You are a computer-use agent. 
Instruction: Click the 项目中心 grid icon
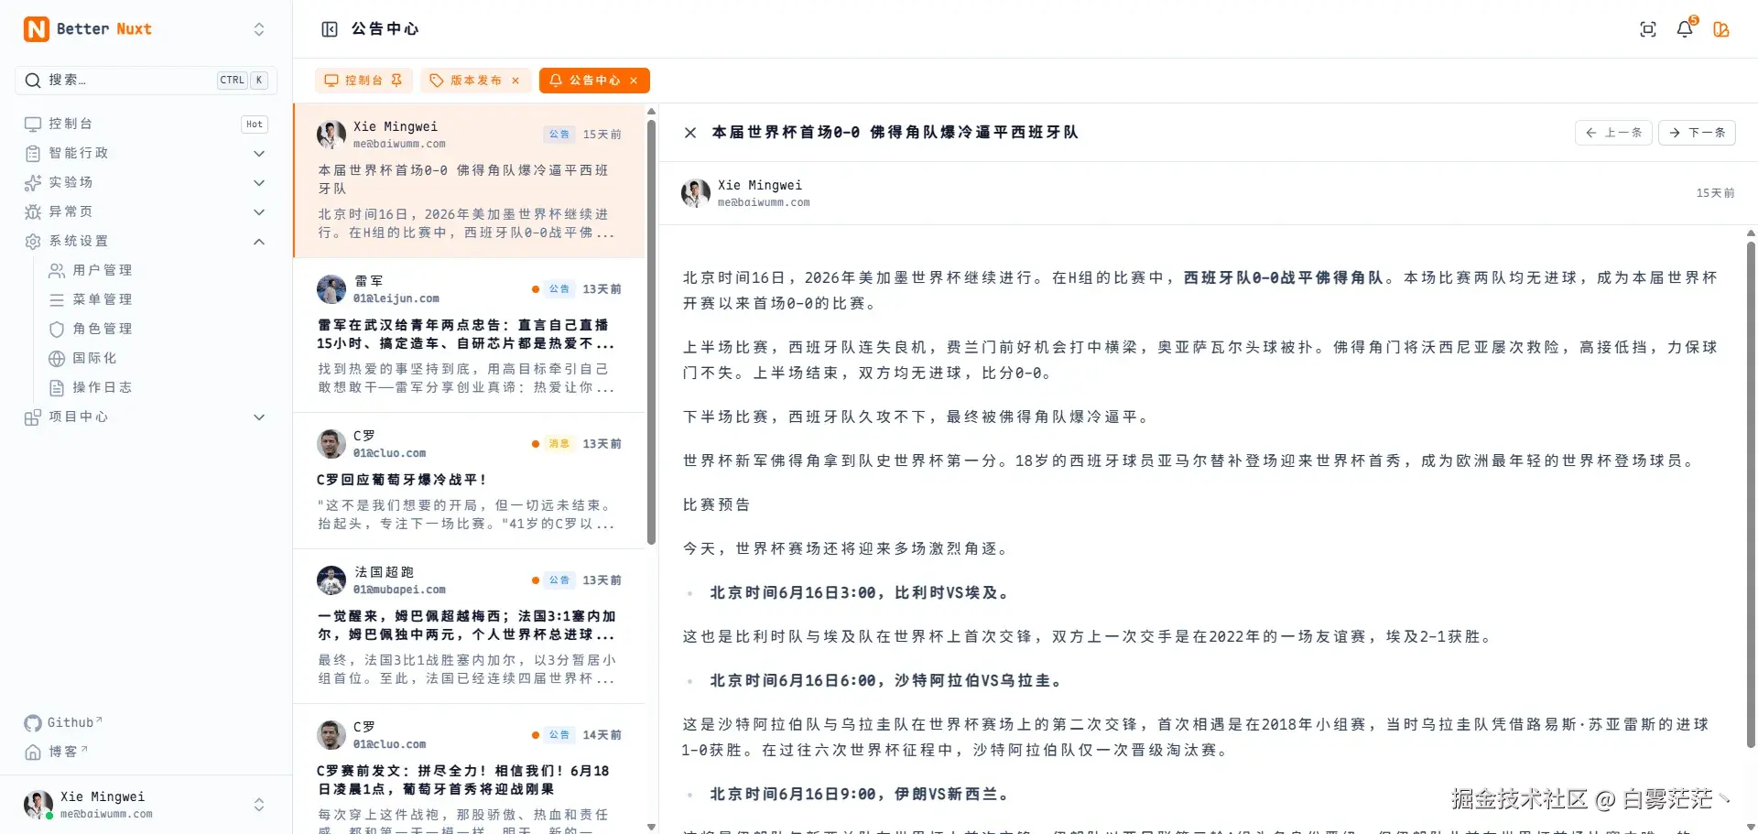(x=33, y=417)
